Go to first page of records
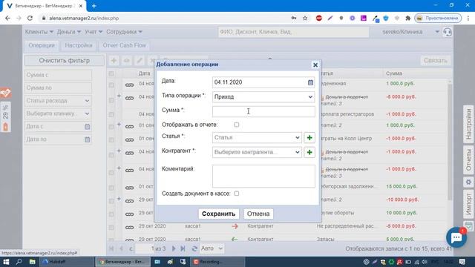Screen dimensions: 475x267 point(111,248)
